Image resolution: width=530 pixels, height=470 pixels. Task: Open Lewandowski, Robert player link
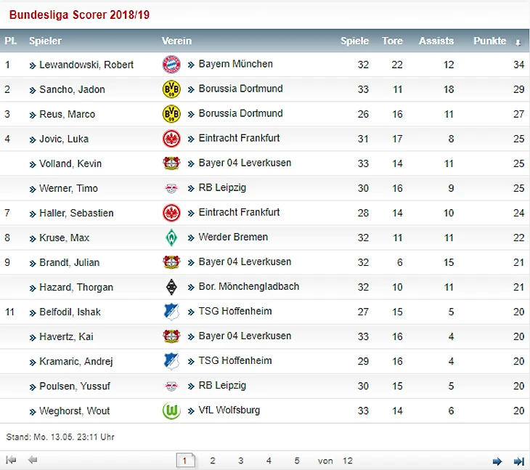pyautogui.click(x=86, y=65)
